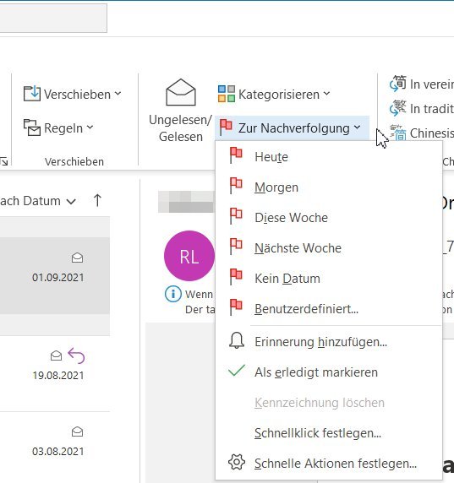Click the bell icon for Erinnerung hinzufügen
Screen dimensions: 454x483
(237, 340)
